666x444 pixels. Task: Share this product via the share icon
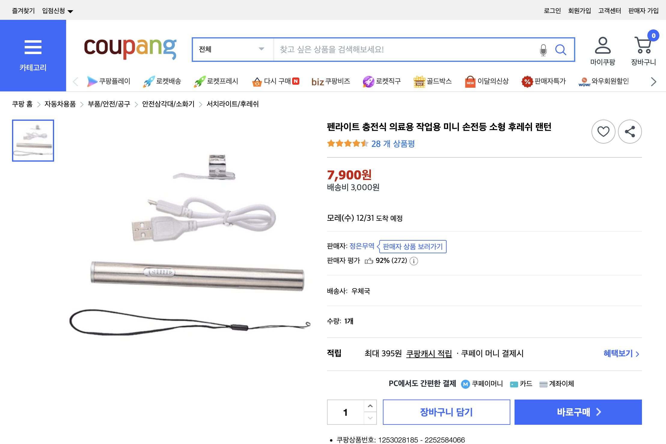(630, 131)
